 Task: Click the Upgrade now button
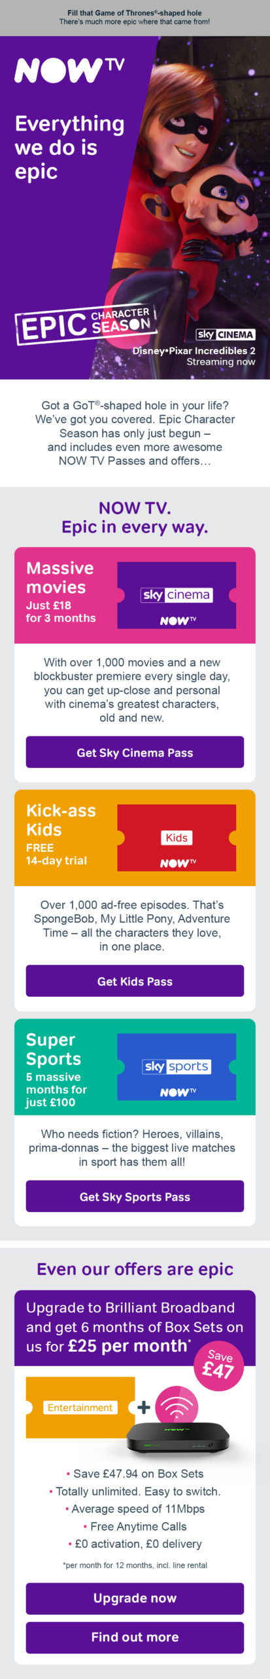click(x=135, y=1598)
